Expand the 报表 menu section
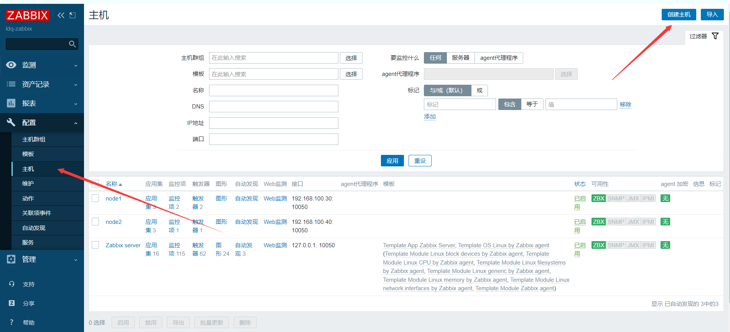Image resolution: width=730 pixels, height=332 pixels. [42, 104]
